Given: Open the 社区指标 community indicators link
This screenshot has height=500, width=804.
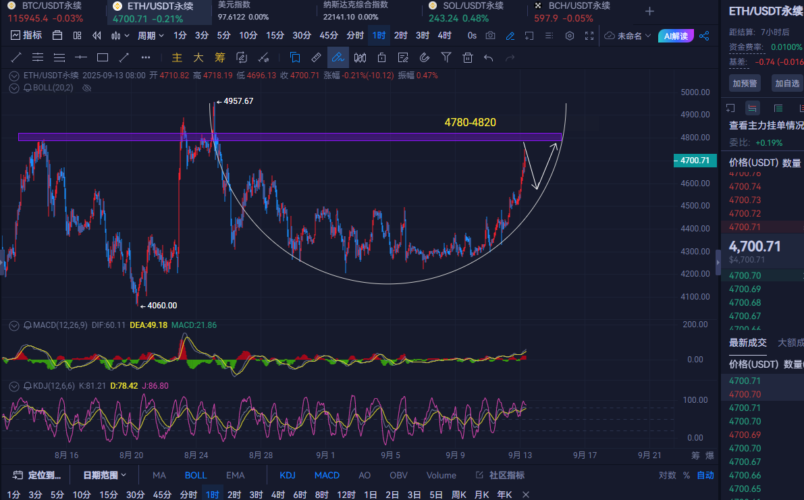Looking at the screenshot, I should (x=500, y=476).
